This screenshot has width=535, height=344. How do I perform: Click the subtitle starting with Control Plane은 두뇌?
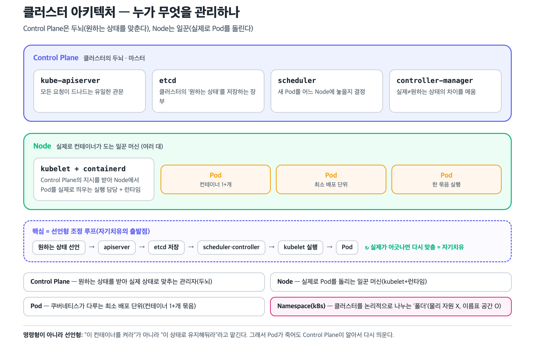click(x=138, y=28)
